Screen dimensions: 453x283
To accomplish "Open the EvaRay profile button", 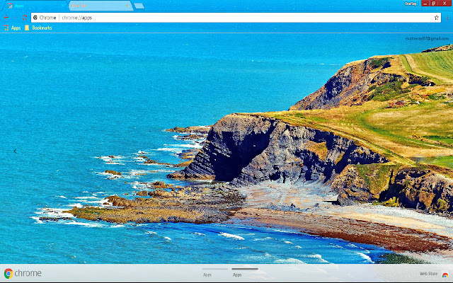I will point(411,4).
